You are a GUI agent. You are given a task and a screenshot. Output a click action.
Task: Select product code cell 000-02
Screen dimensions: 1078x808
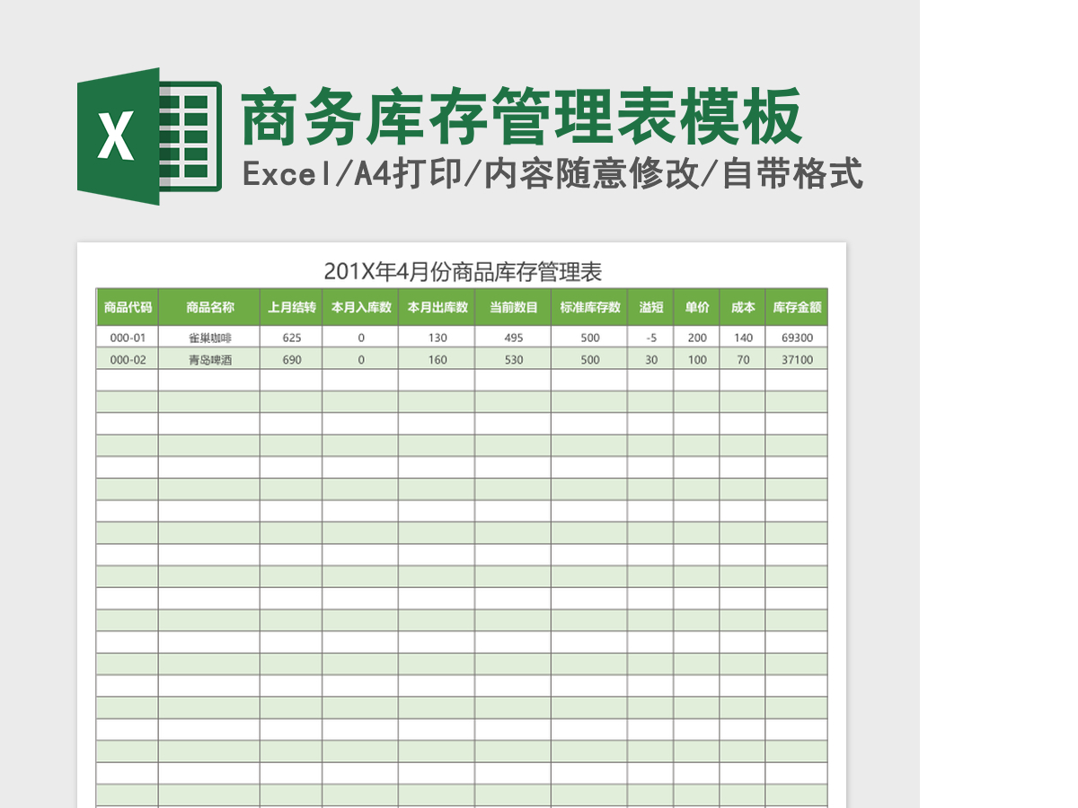click(128, 359)
